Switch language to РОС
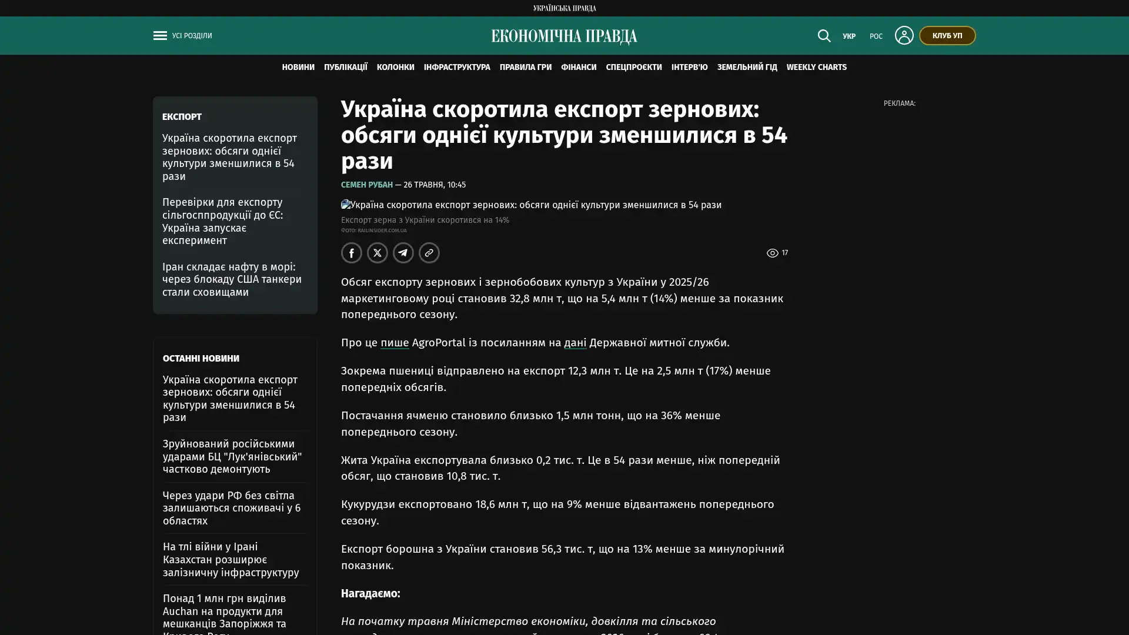The width and height of the screenshot is (1129, 635). pos(876,36)
